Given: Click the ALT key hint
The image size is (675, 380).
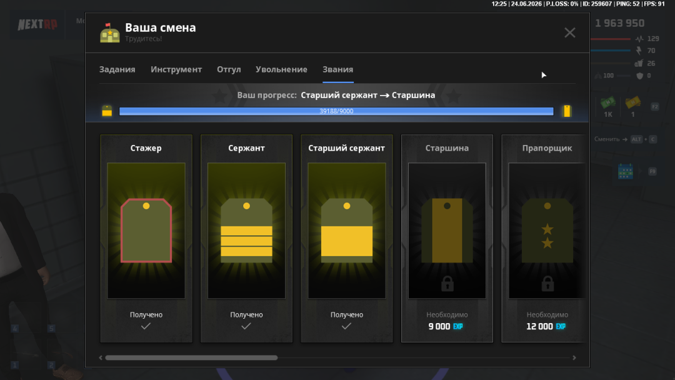Looking at the screenshot, I should tap(636, 139).
